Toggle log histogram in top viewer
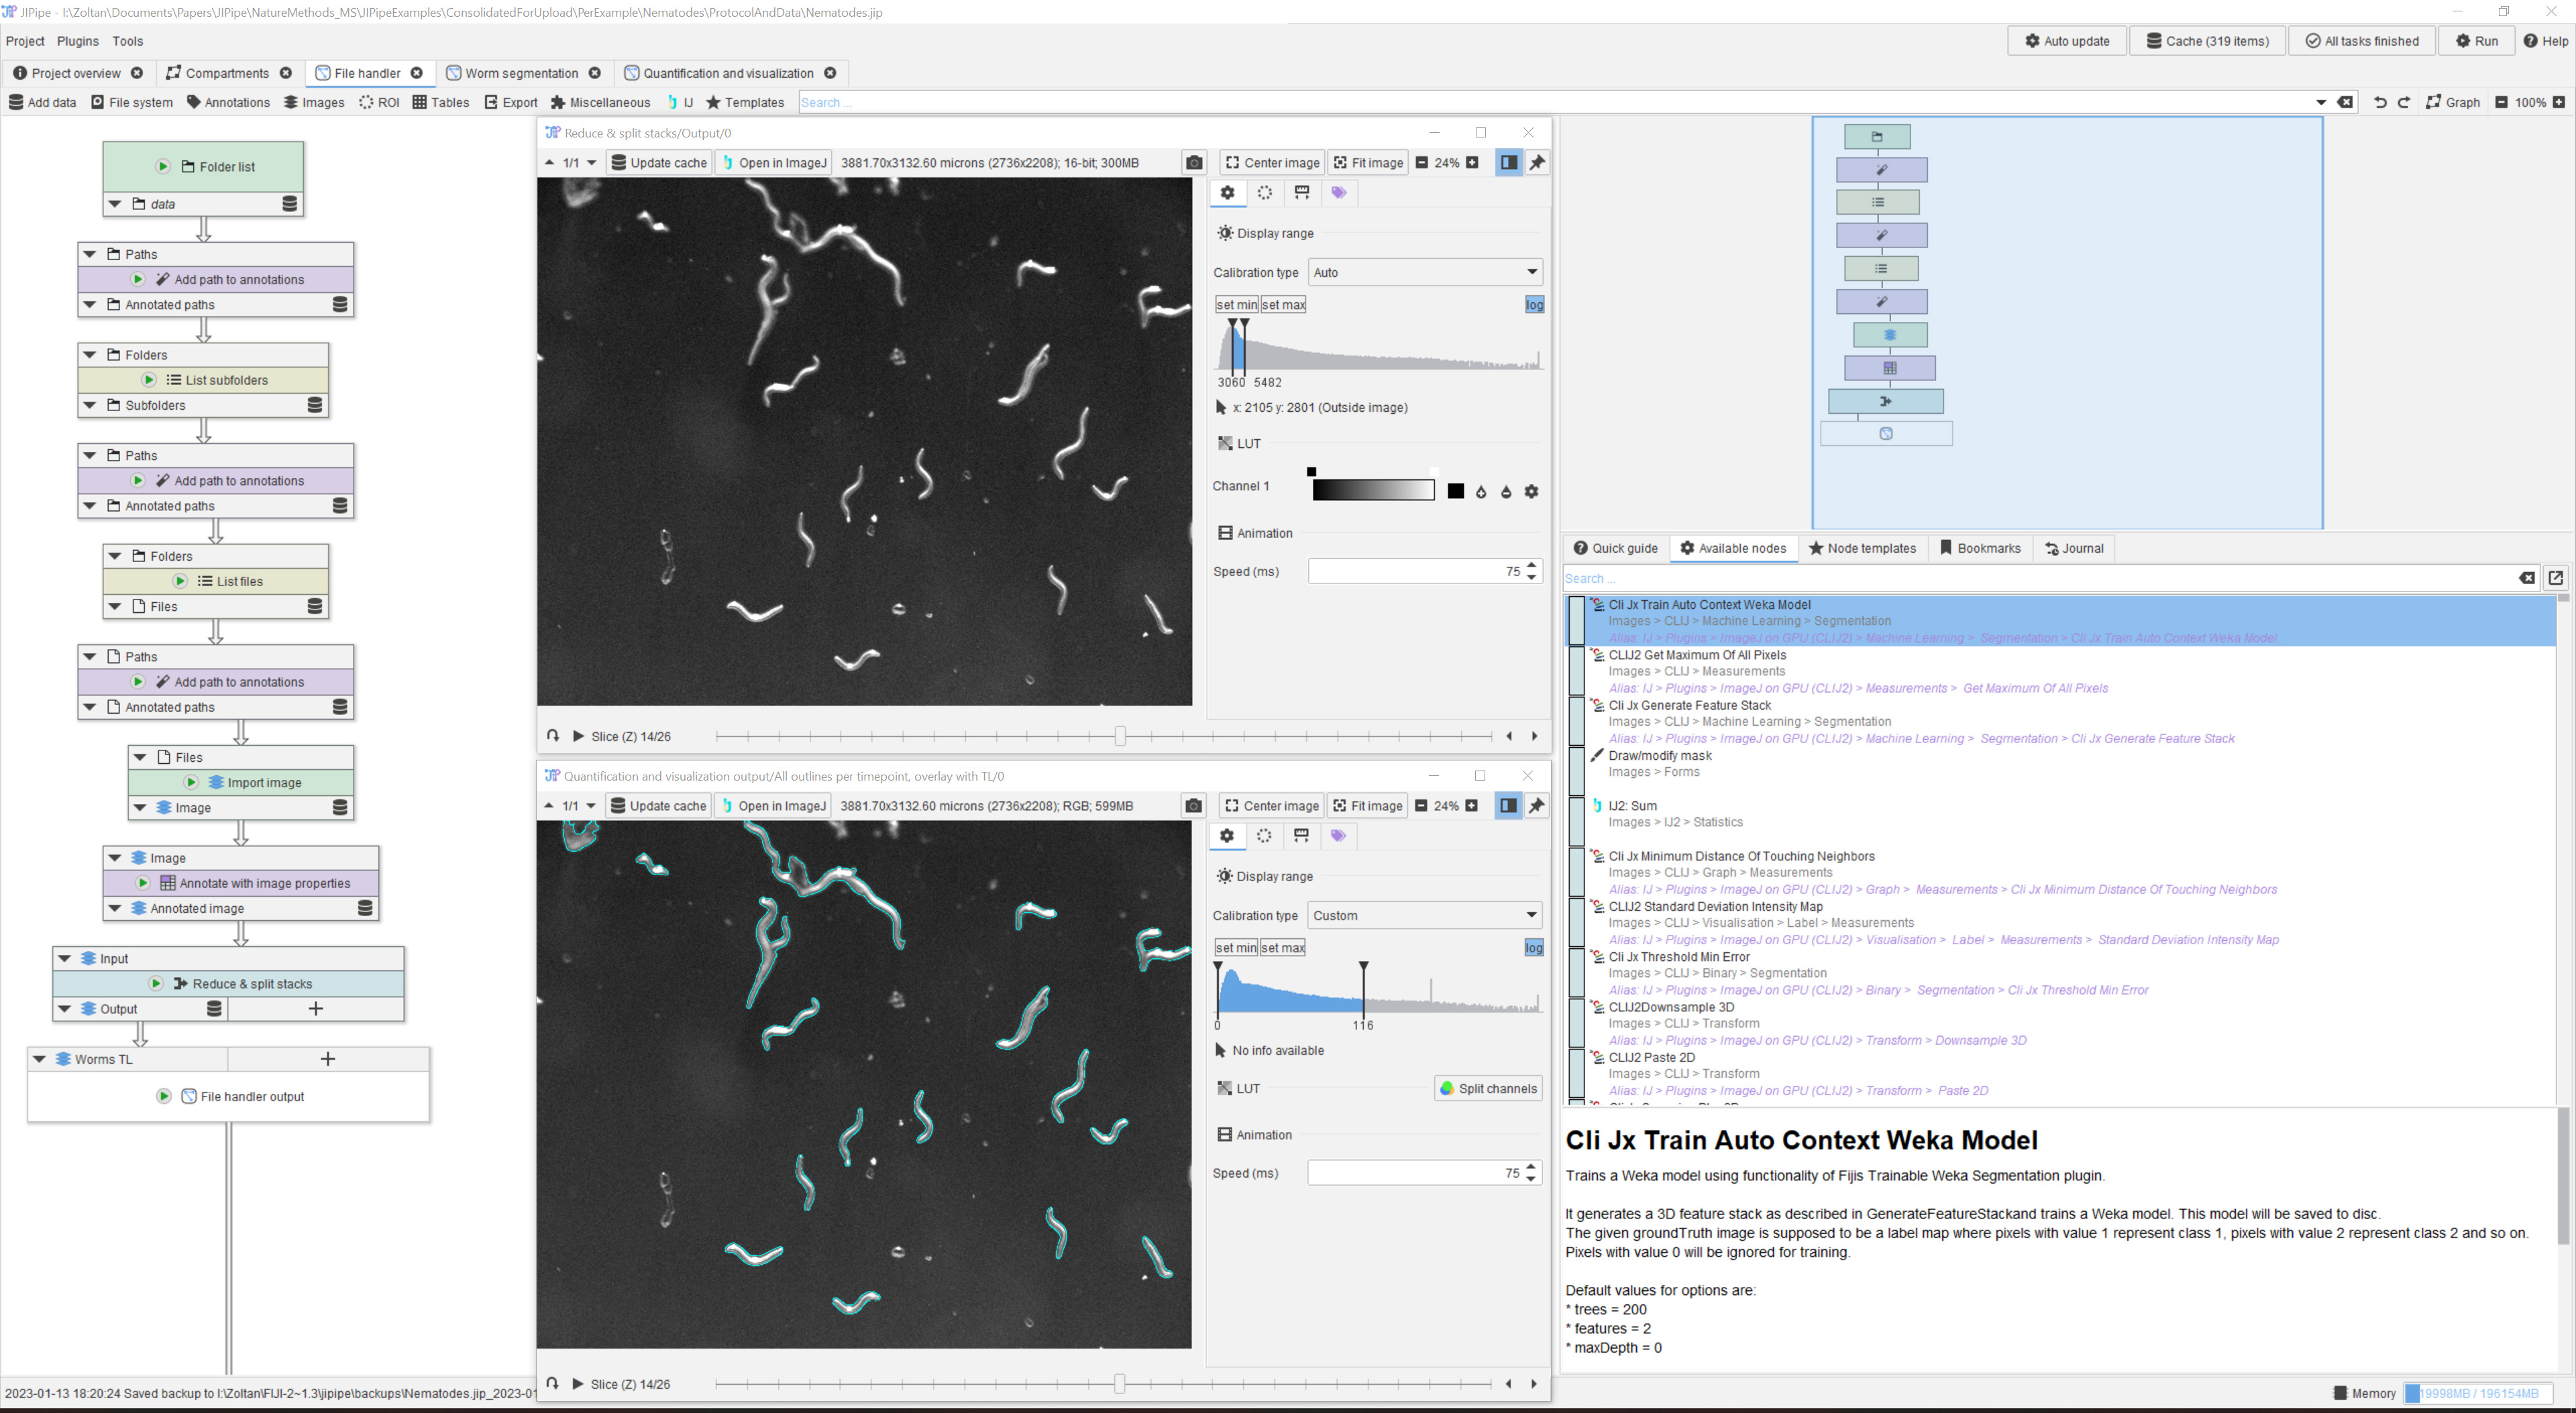Screen dimensions: 2576x1413 point(1534,305)
